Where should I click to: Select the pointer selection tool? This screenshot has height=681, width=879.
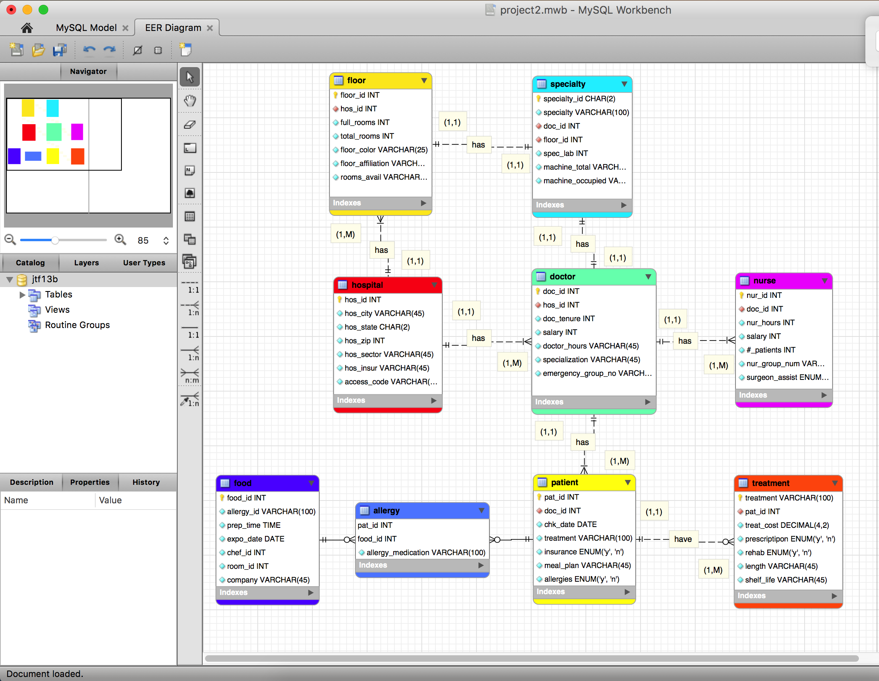[189, 77]
